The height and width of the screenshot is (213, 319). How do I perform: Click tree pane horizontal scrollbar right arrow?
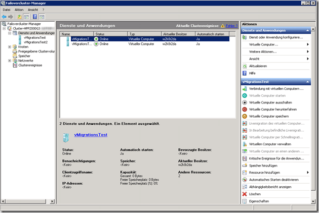[x=53, y=201]
